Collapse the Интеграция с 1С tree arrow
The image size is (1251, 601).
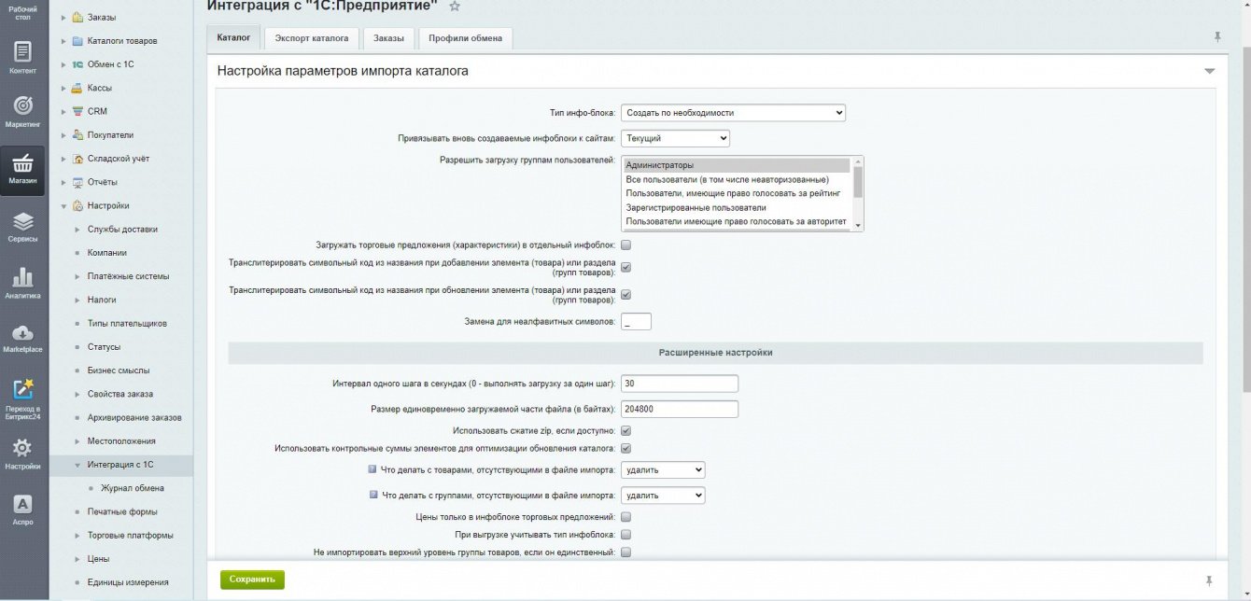(x=77, y=465)
